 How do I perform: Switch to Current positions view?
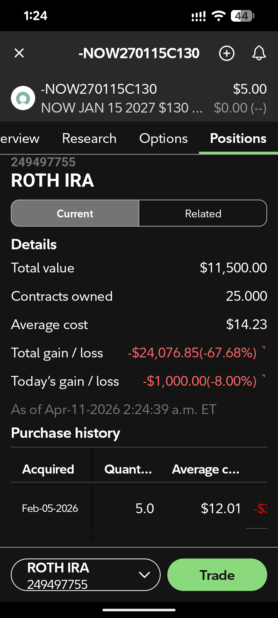[x=75, y=213]
